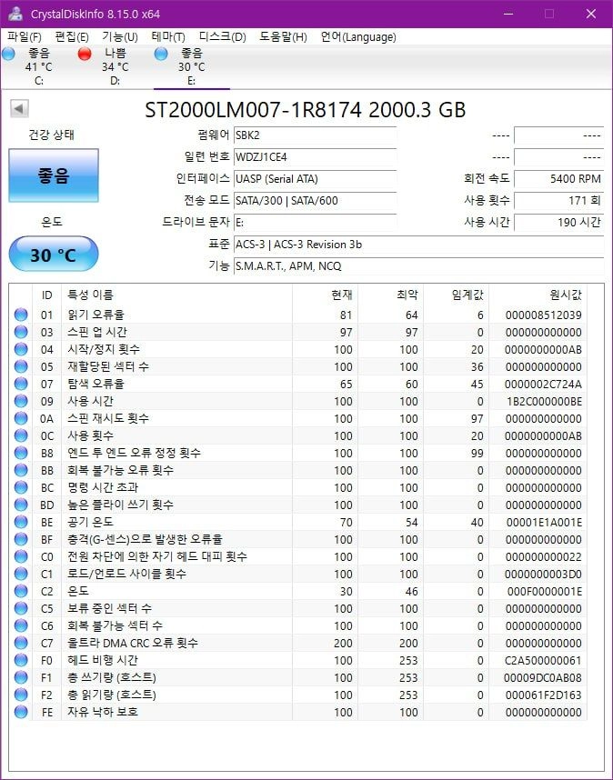The height and width of the screenshot is (780, 613).
Task: Click the 190 시간 power-on hours field
Action: [558, 223]
